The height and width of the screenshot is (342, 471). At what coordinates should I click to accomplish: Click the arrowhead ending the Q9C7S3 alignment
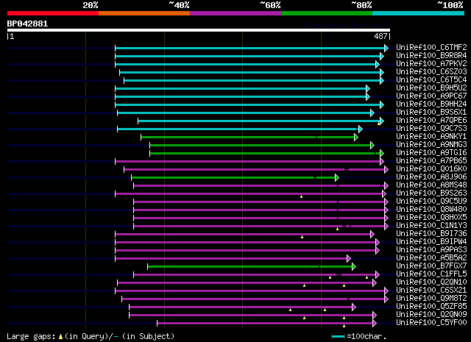[x=361, y=129]
